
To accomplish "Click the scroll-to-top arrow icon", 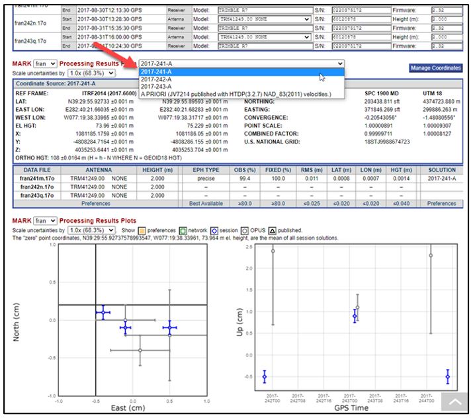I will click(454, 402).
